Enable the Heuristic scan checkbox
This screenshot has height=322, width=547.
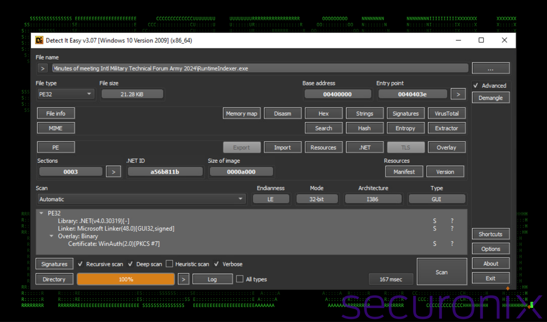[170, 264]
